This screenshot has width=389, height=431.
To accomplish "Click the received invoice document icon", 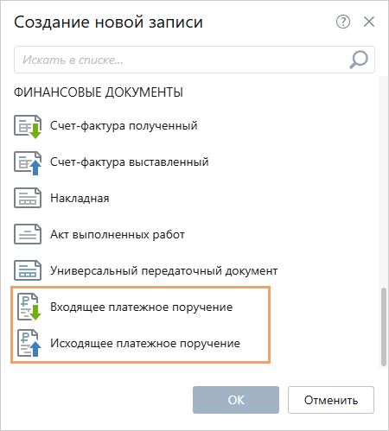I will point(28,126).
